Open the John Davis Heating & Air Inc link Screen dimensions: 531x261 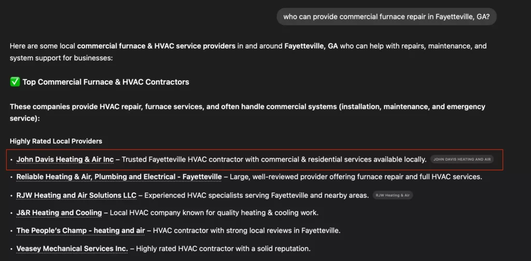[x=65, y=160]
